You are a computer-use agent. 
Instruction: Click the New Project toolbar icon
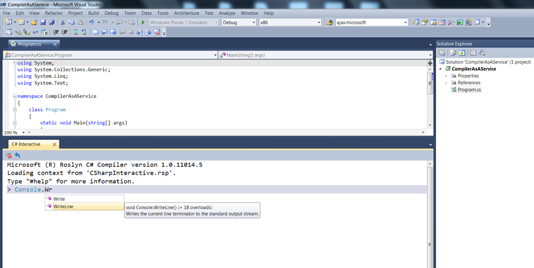8,22
